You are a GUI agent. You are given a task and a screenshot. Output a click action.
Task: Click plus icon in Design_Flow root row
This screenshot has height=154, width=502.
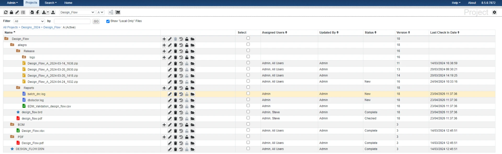click(x=164, y=39)
